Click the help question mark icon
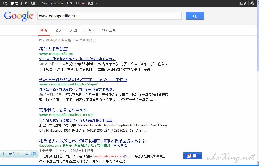This screenshot has height=166, width=259. pyautogui.click(x=194, y=156)
